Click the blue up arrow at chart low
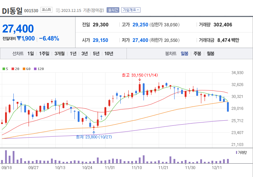The width and height of the screenshot is (253, 177). coord(94,133)
